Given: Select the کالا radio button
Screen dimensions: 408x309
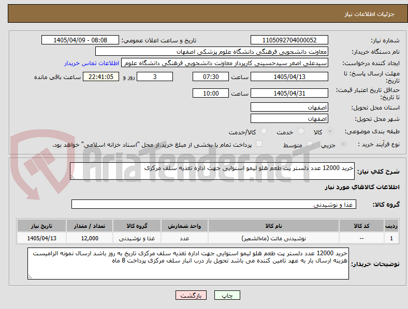Looking at the screenshot, I should pos(330,131).
